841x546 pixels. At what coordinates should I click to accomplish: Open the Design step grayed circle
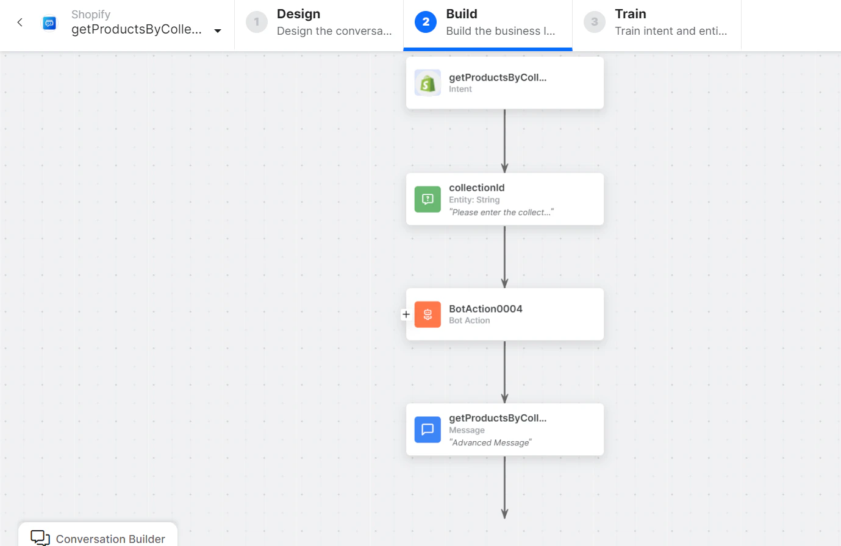256,22
